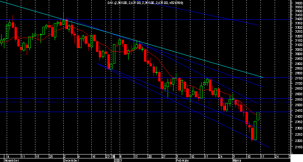Click the date label 9 in December
The height and width of the screenshot is (162, 303).
coord(79,156)
